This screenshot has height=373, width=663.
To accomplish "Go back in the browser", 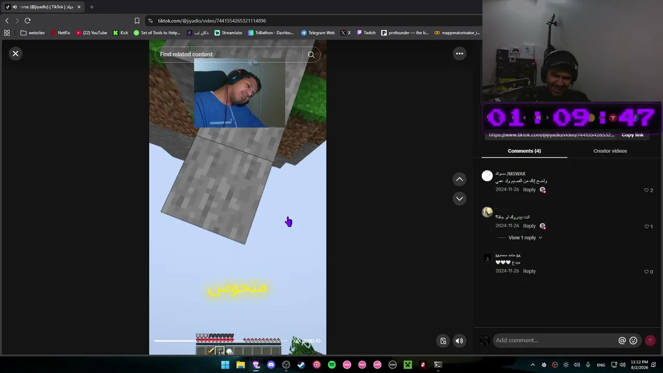I will 7,21.
